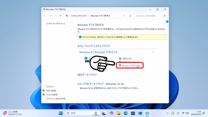
Task: Click shield icon next to TPM の管理
Action: [43, 90]
